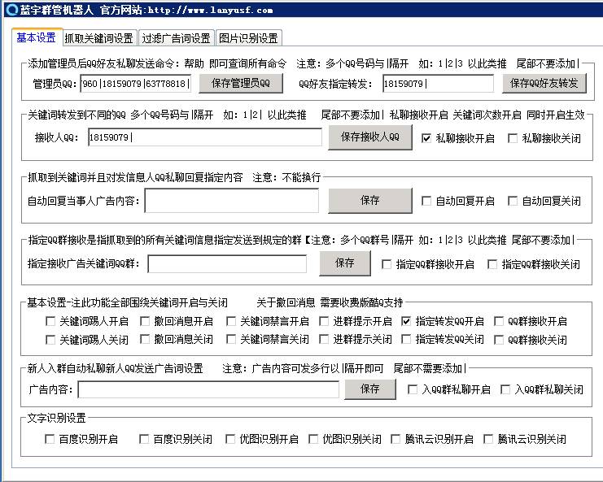
Task: Save the new-member 广告内容 setting
Action: pyautogui.click(x=370, y=389)
